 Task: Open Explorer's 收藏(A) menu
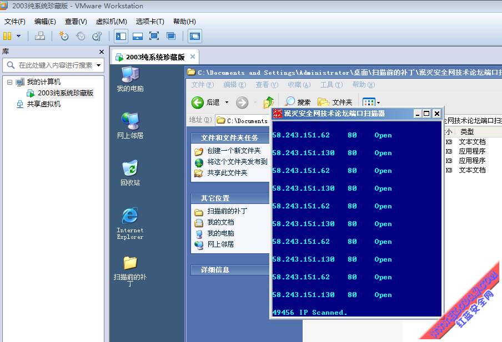click(299, 85)
